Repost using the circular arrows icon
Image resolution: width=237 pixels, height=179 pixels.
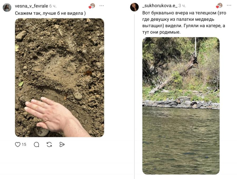(49, 145)
